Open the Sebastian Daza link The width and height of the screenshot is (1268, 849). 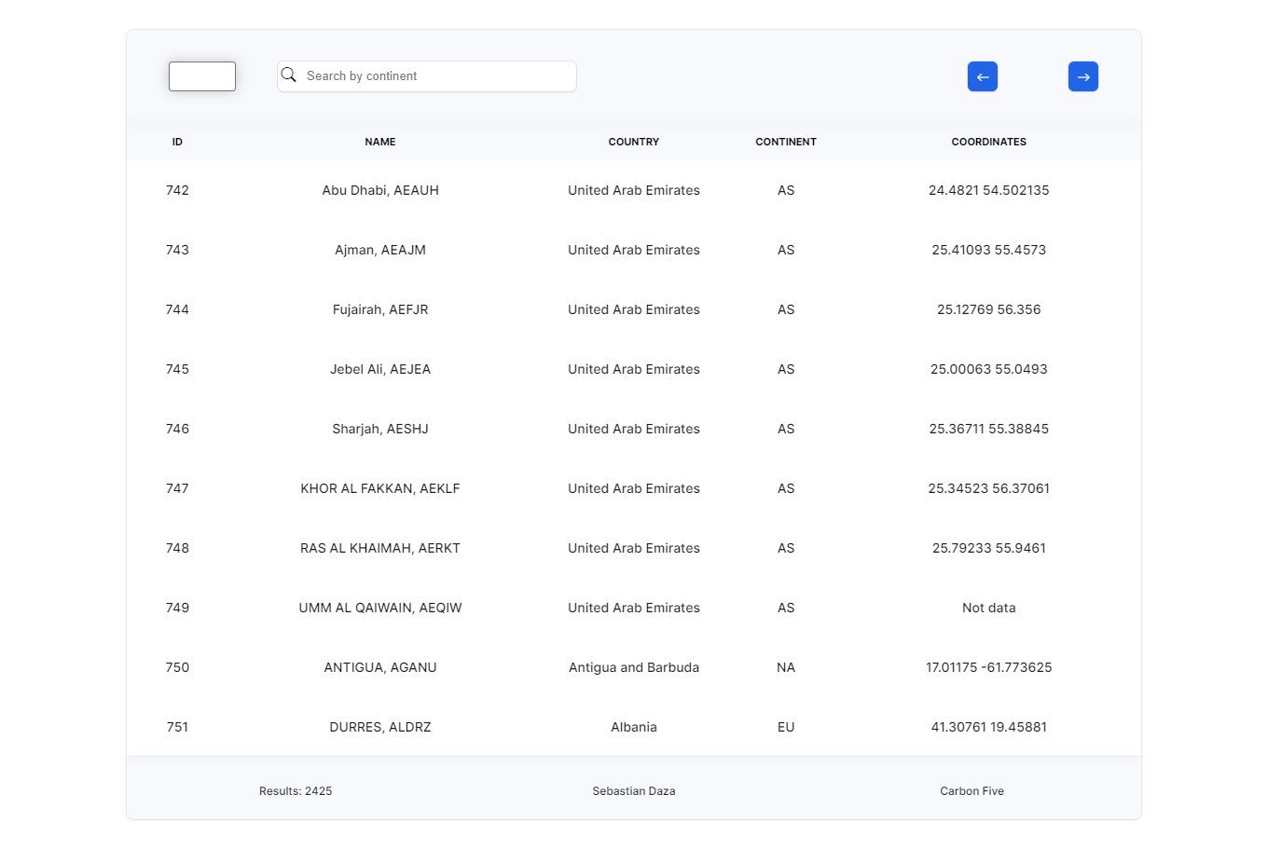point(633,790)
